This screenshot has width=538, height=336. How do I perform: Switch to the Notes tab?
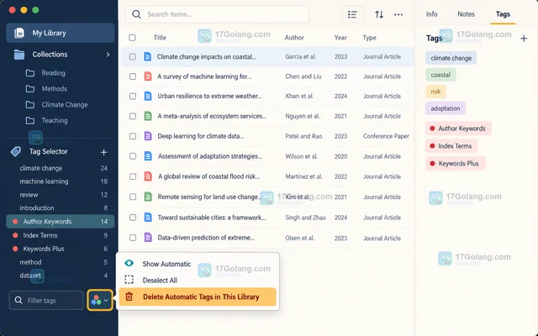click(466, 14)
